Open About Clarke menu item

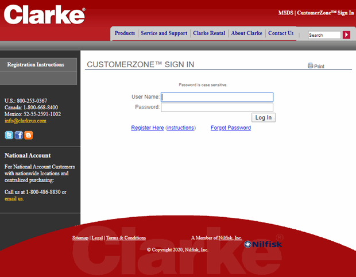click(246, 33)
